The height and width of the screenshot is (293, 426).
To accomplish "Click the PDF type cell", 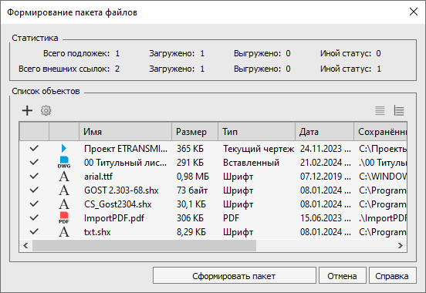I will [x=231, y=218].
